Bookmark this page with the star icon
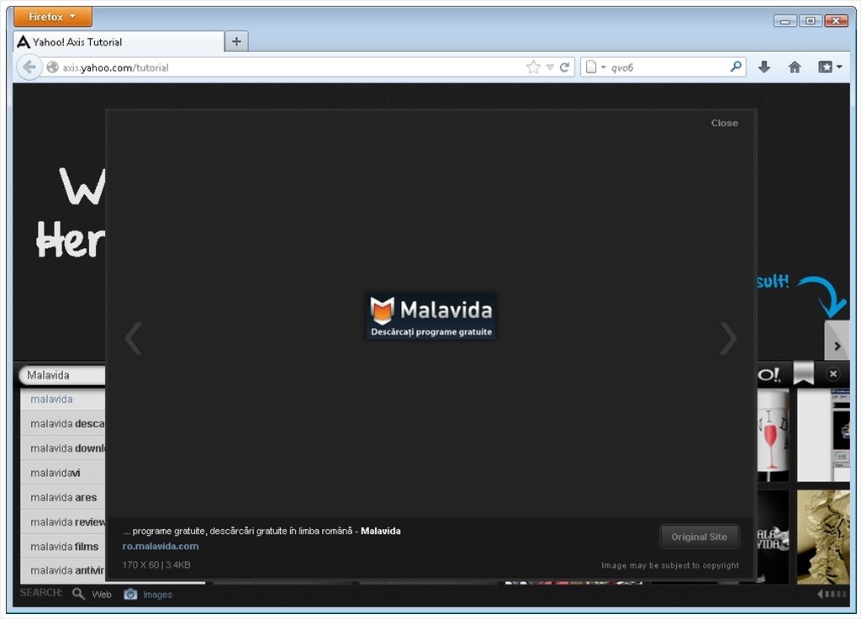Screen dimensions: 861x619 [533, 67]
